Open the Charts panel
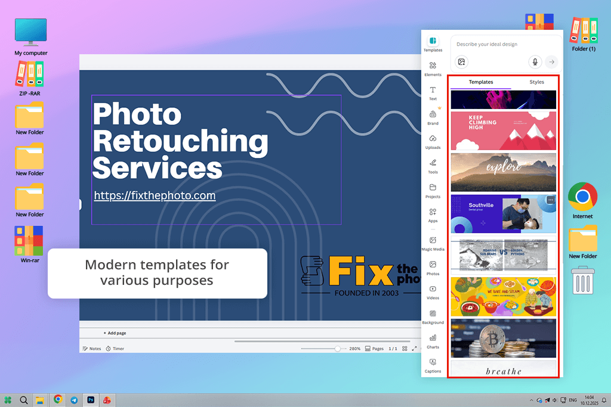The height and width of the screenshot is (407, 611). tap(433, 341)
